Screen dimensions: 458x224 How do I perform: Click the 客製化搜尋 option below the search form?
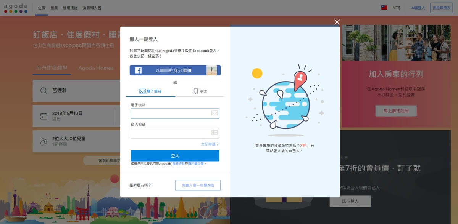[x=102, y=161]
